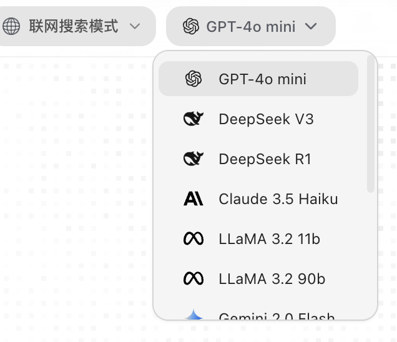The height and width of the screenshot is (342, 397).
Task: Click the chevron arrow on the GPT-4o mini button
Action: click(311, 26)
